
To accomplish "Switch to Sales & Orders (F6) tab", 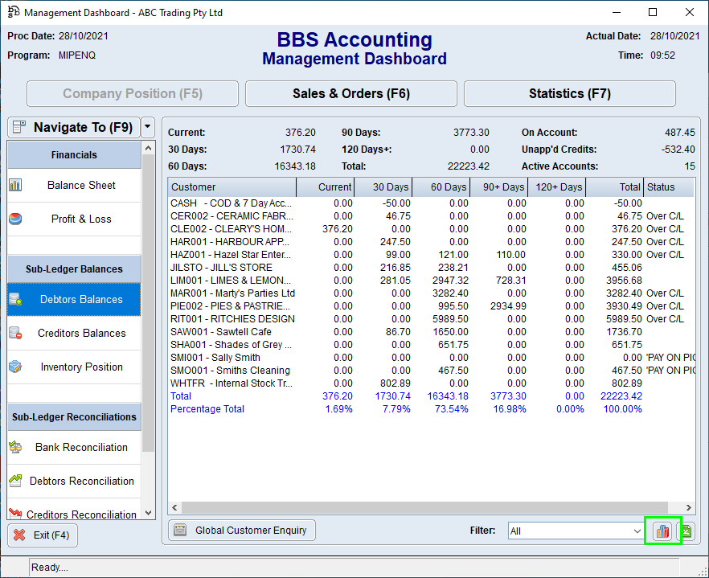I will (x=350, y=94).
